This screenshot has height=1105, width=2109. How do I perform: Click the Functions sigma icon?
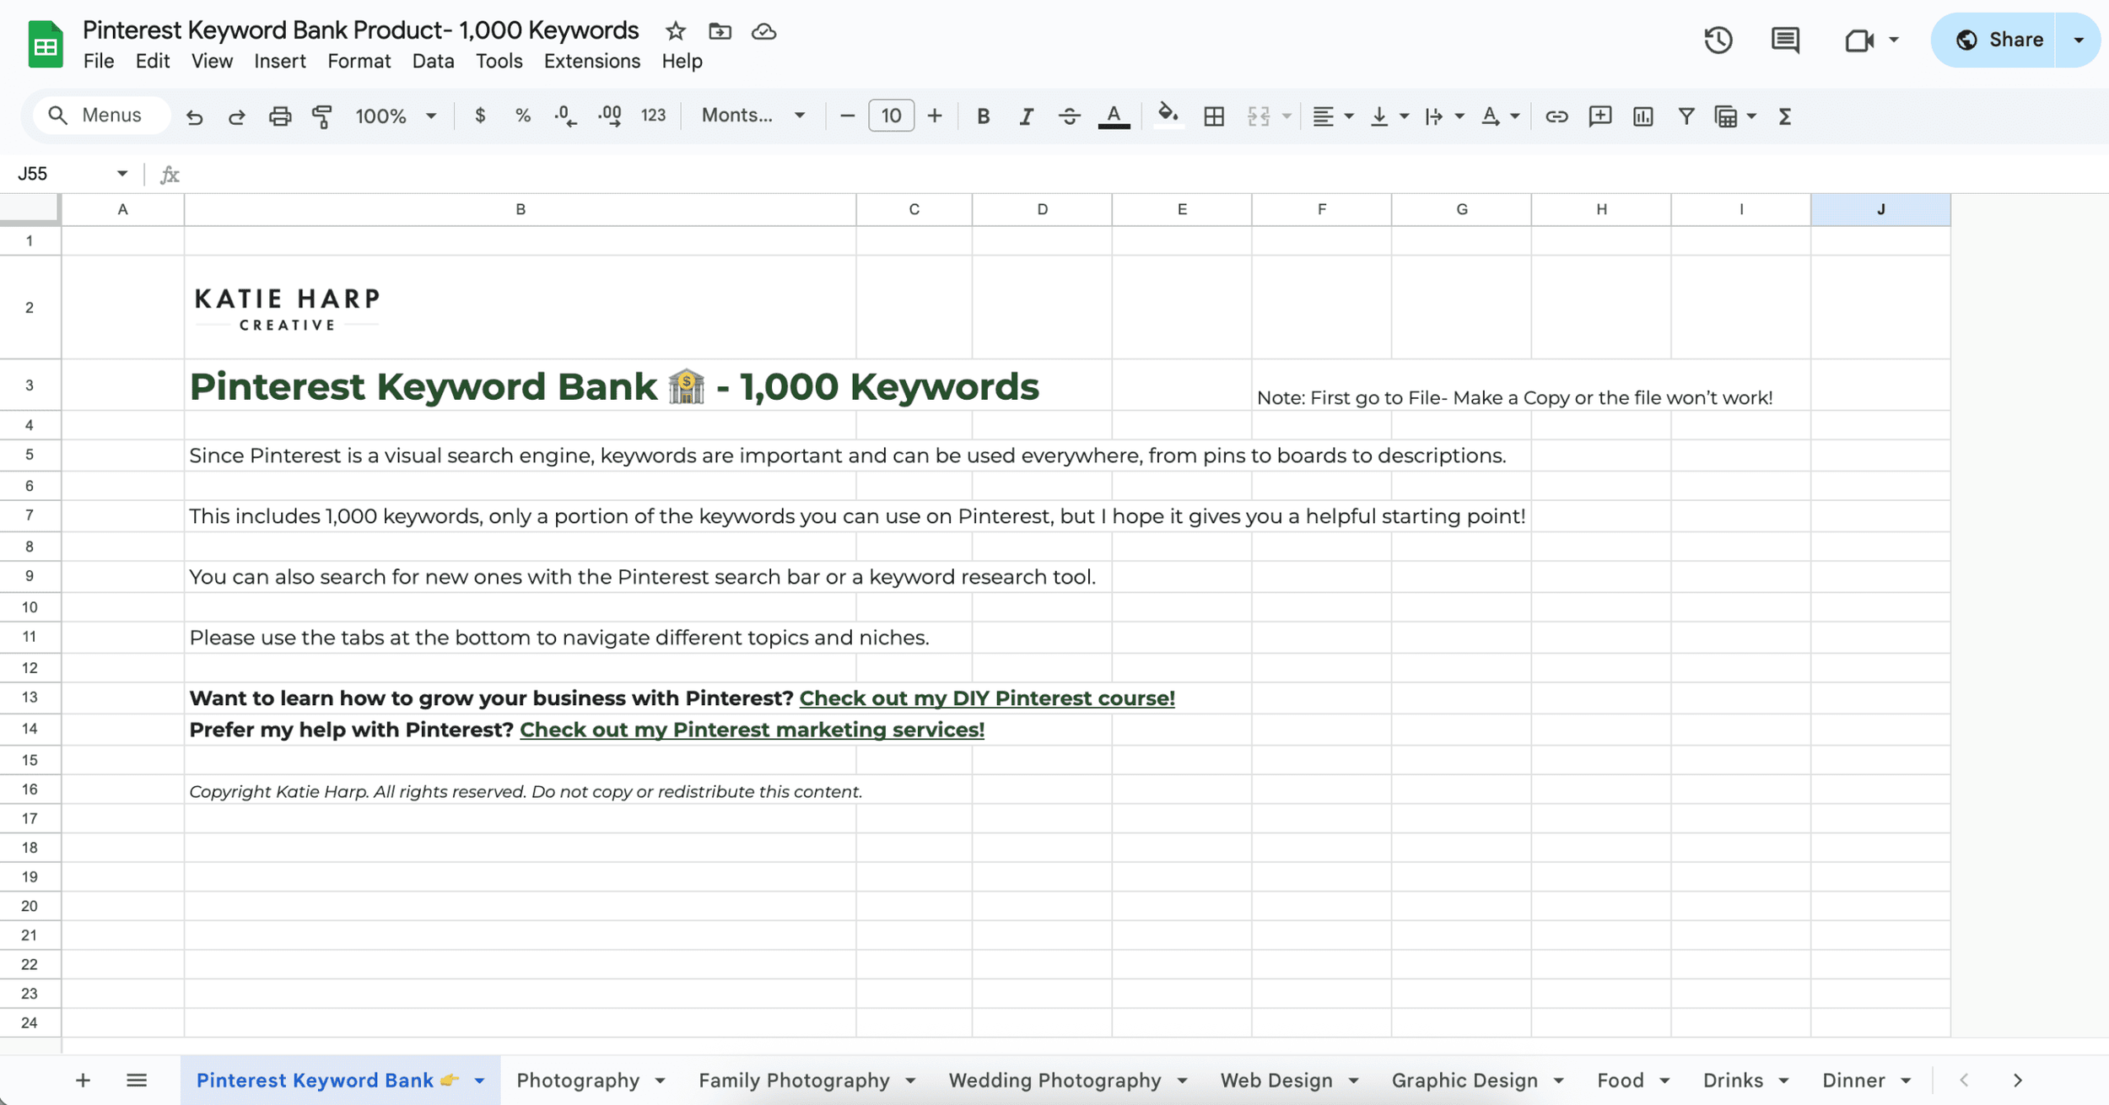point(1785,116)
